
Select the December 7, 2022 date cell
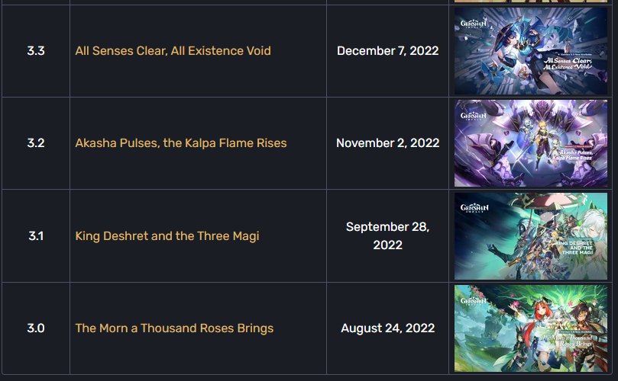tap(388, 51)
